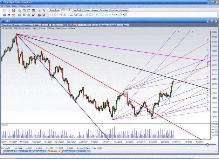Click the 12/4/2007 date axis label
The width and height of the screenshot is (219, 159).
pos(48,142)
